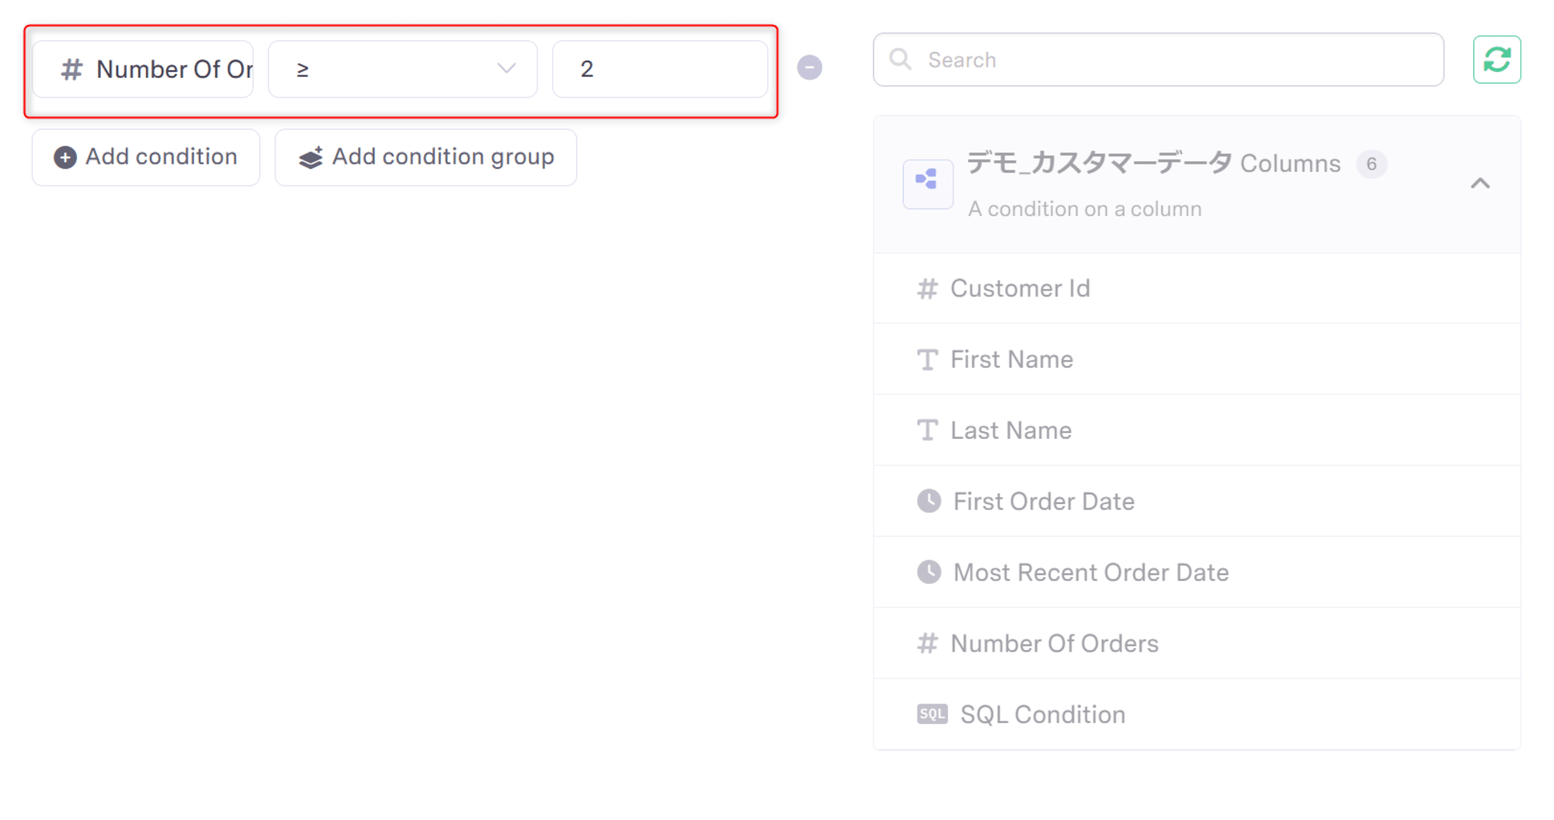Viewport: 1554px width, 820px height.
Task: Choose the First Order Date column
Action: [x=1197, y=502]
